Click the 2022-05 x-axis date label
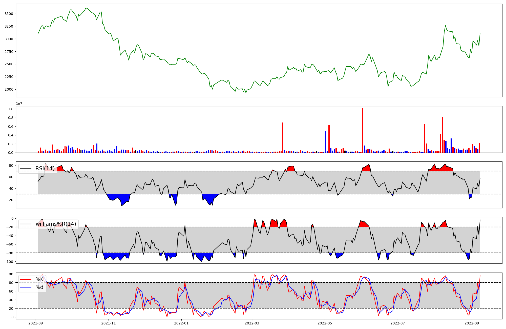 (x=325, y=323)
